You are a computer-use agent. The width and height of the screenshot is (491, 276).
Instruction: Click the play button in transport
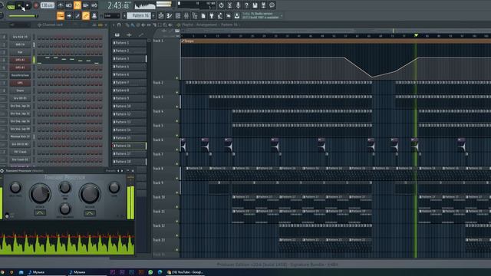pos(20,5)
